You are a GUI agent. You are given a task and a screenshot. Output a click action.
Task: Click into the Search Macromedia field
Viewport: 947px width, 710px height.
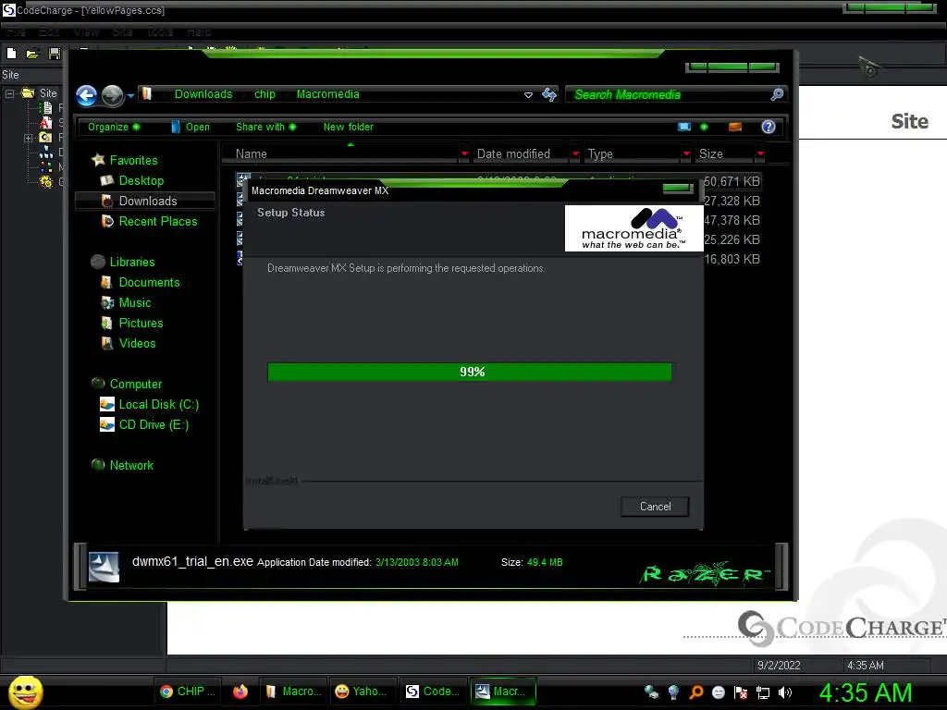pos(668,95)
